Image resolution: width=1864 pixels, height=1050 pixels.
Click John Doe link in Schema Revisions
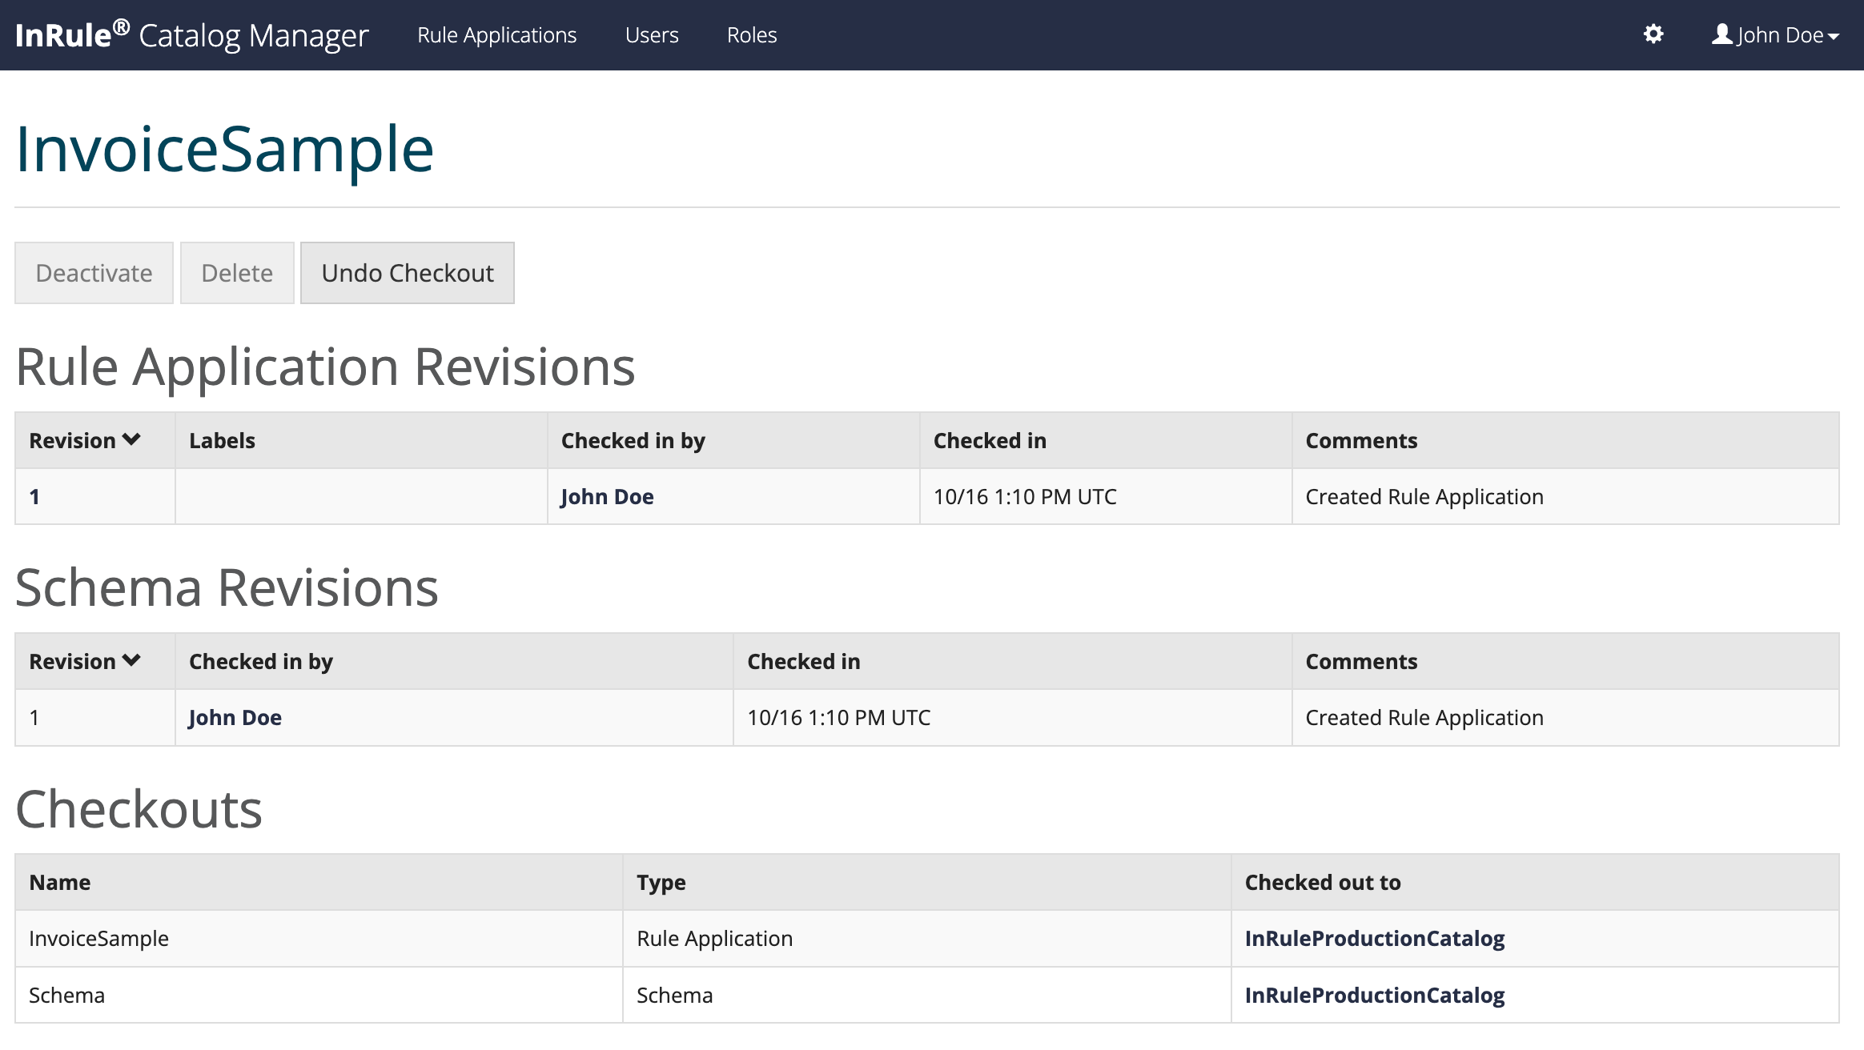point(235,717)
